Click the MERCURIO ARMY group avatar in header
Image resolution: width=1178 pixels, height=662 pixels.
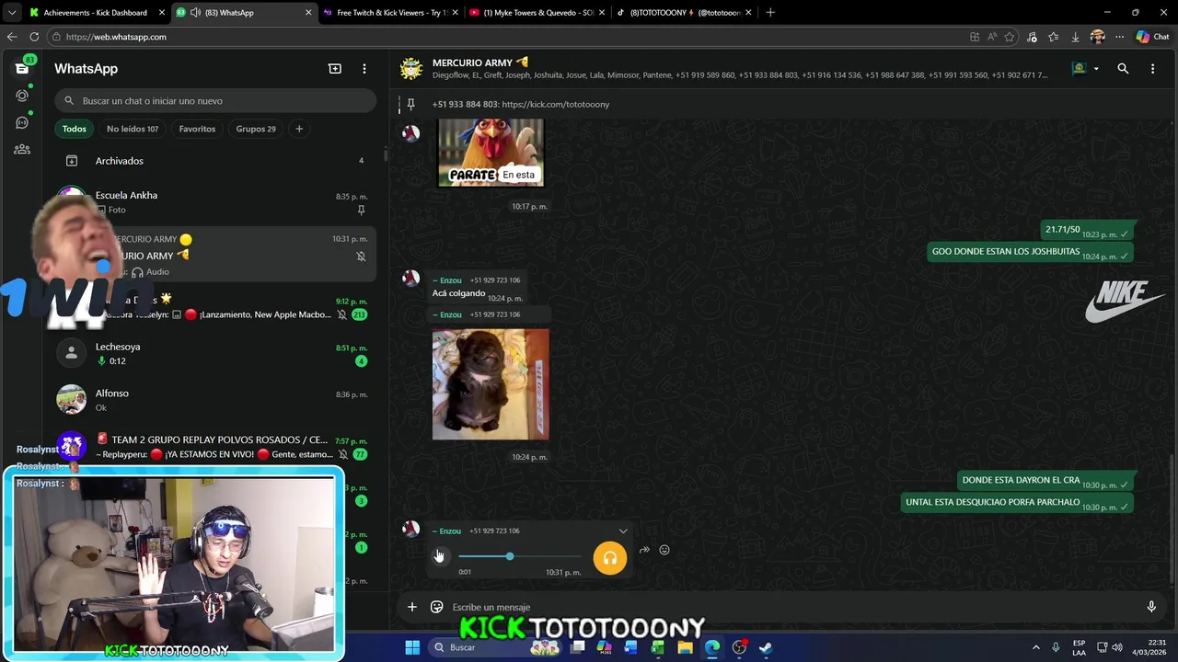[x=411, y=69]
